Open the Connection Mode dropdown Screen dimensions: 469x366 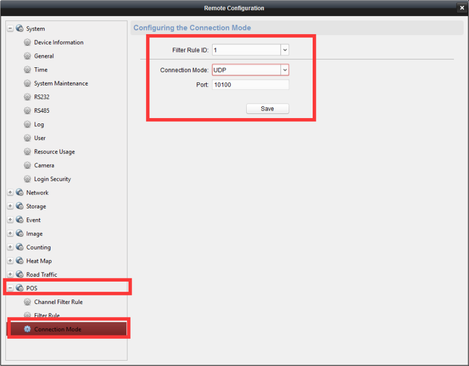285,70
